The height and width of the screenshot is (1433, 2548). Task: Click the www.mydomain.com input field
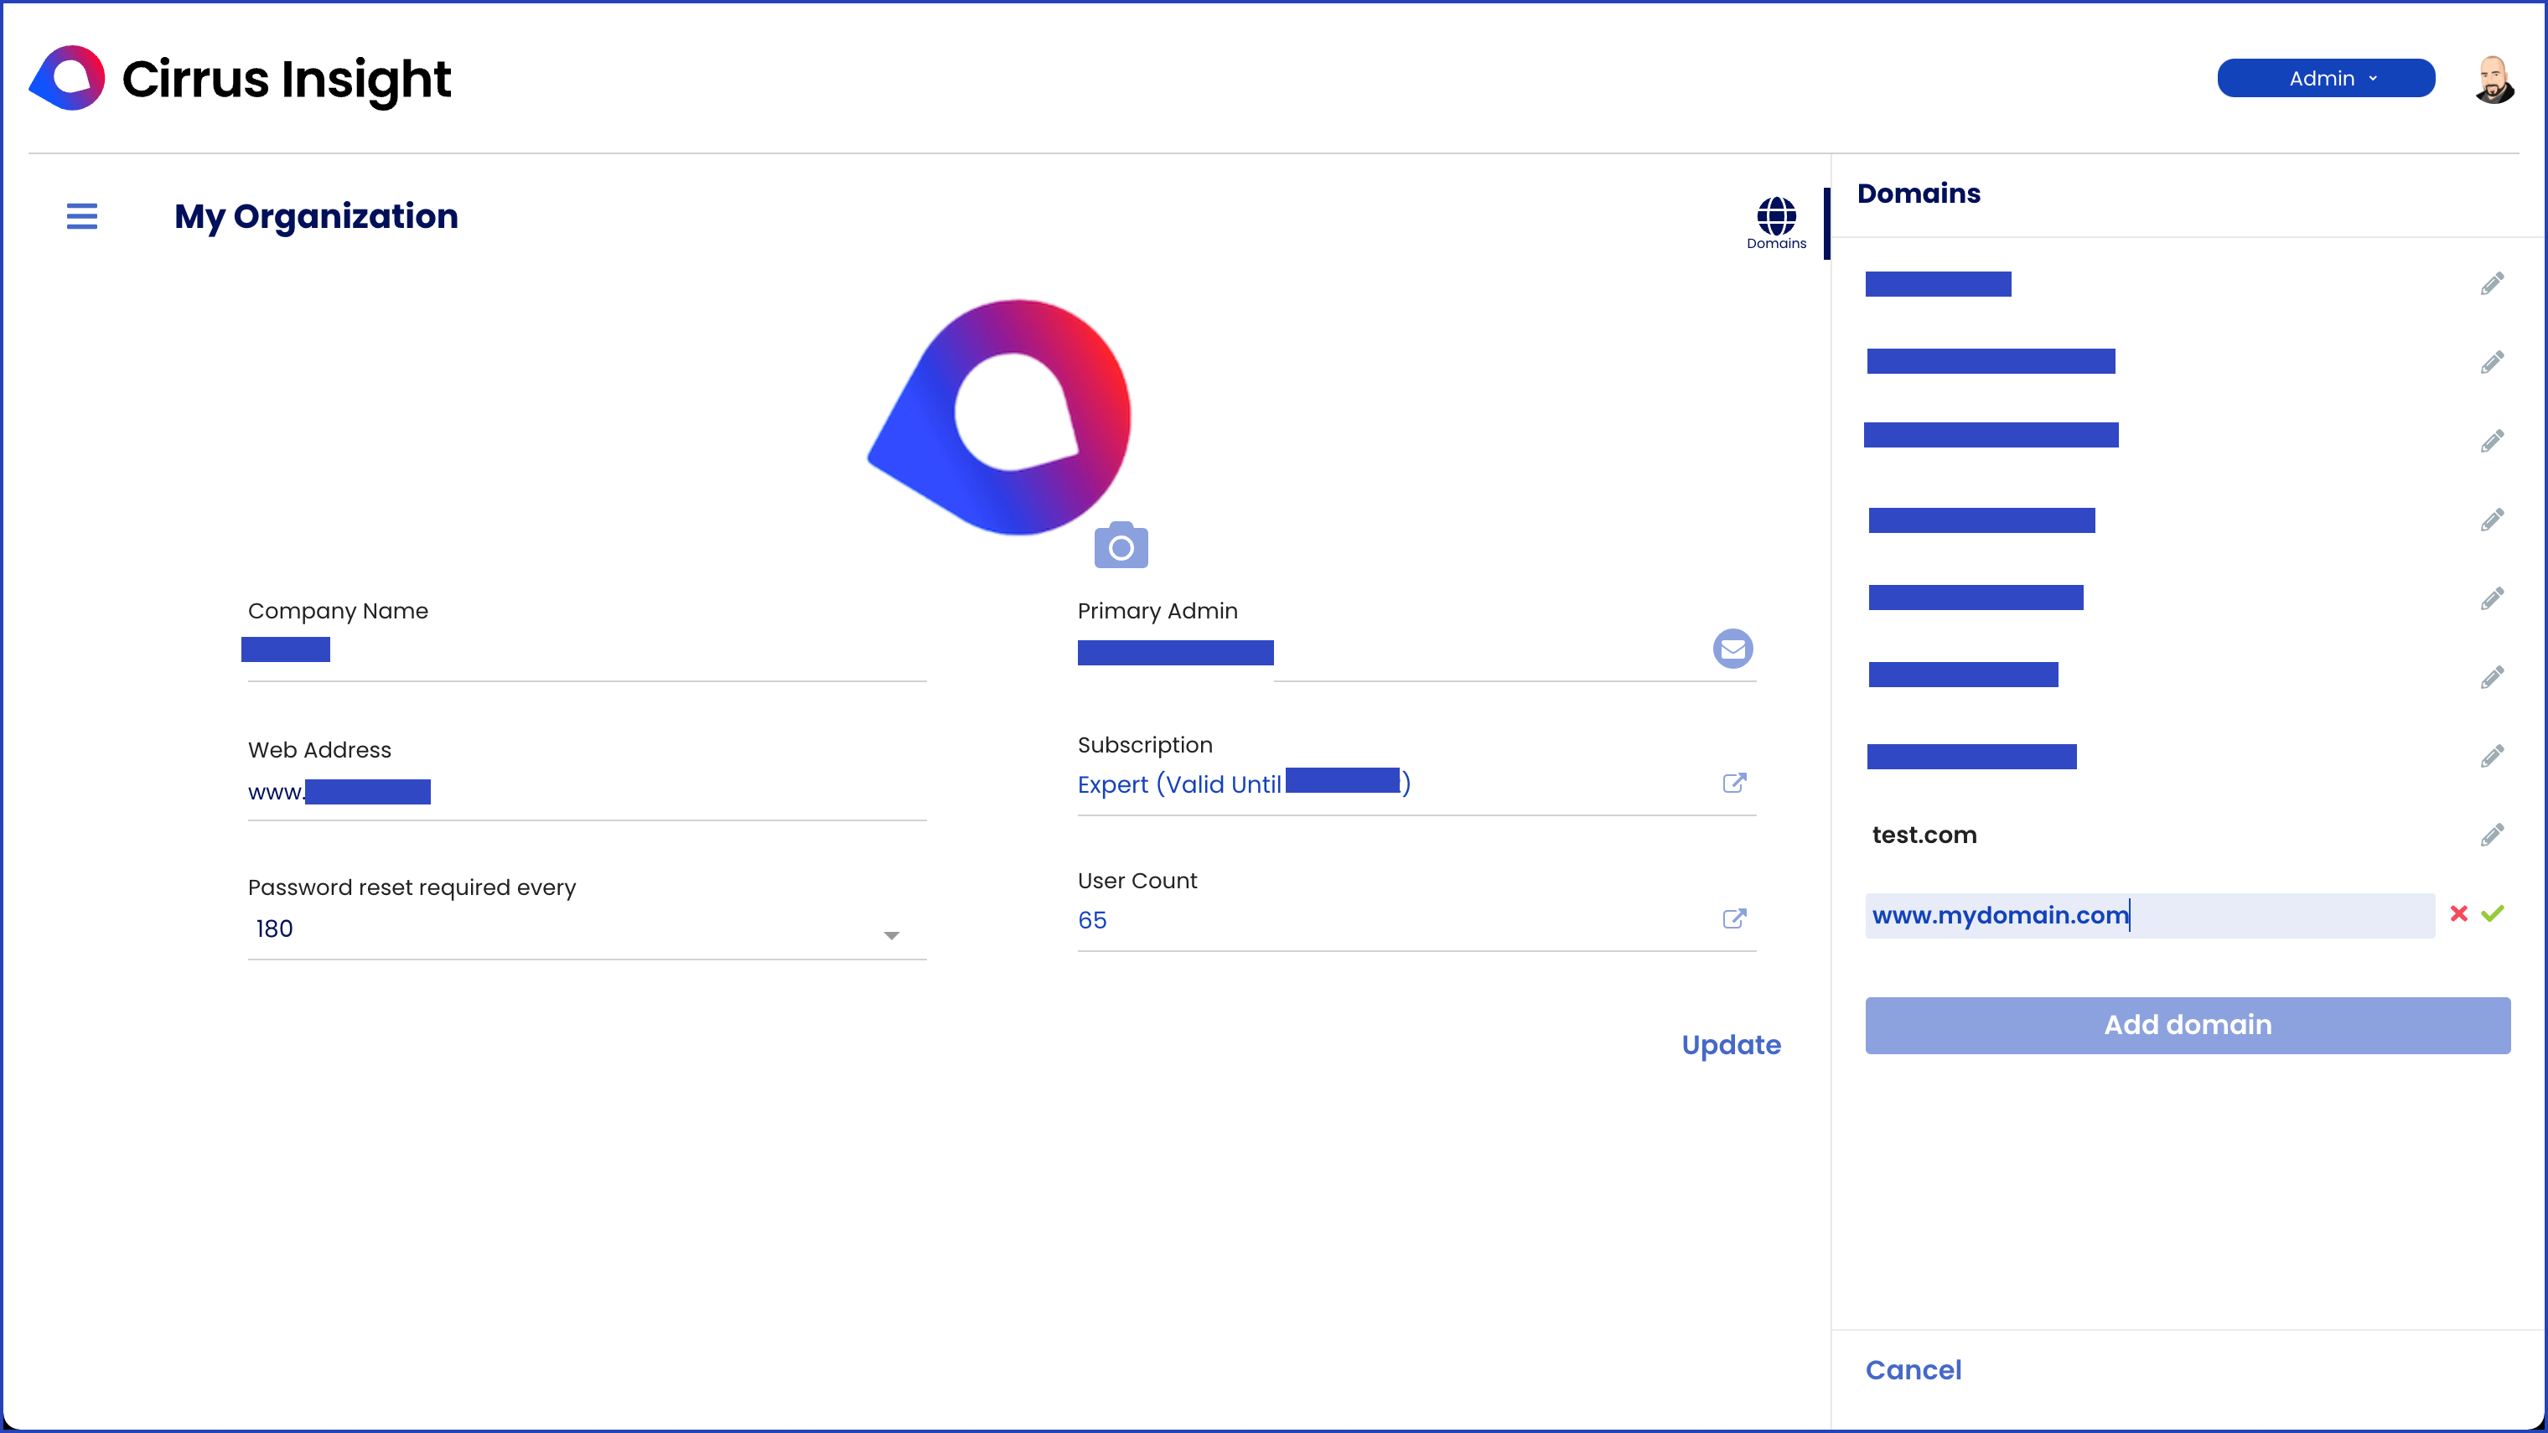pos(2149,916)
